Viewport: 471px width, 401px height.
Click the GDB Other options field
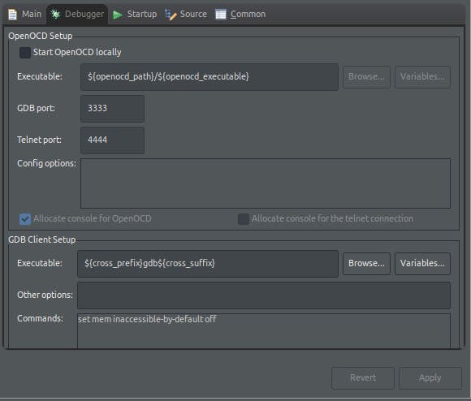click(x=264, y=295)
